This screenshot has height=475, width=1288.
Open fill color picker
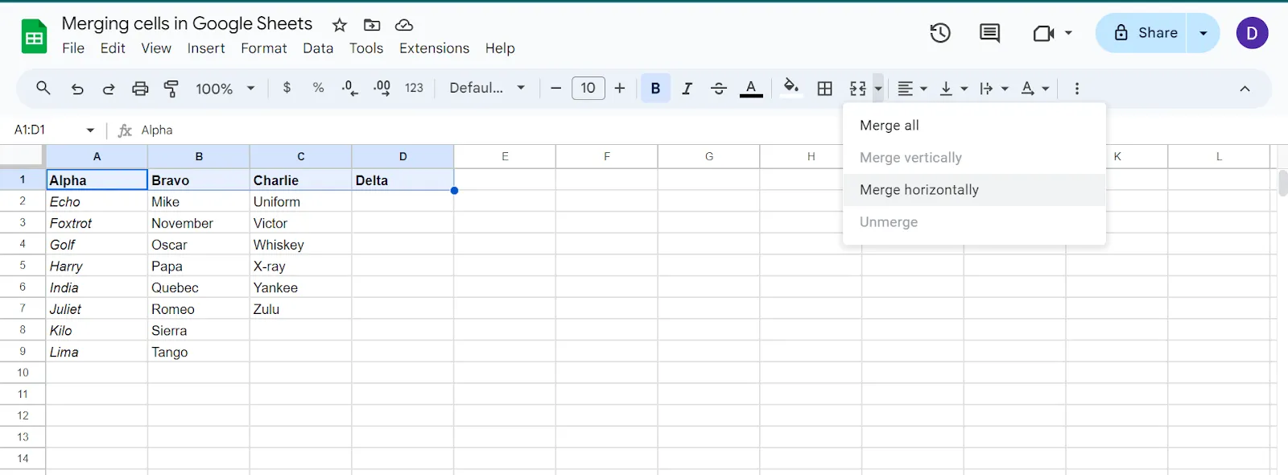[x=791, y=88]
